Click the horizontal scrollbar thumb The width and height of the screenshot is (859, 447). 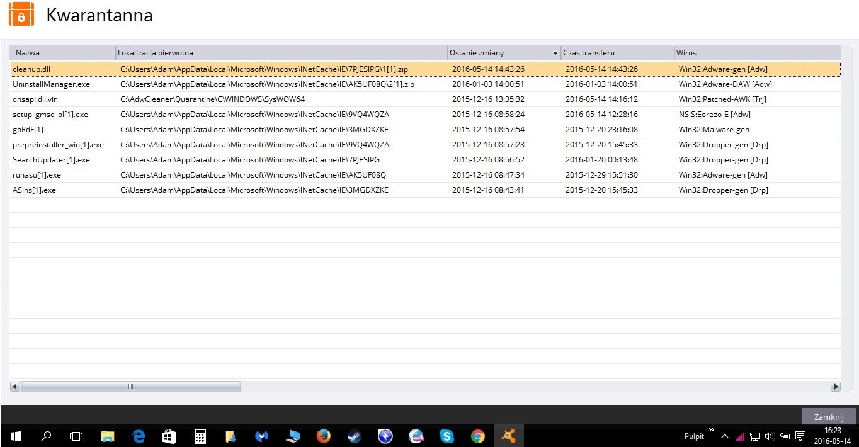point(130,387)
